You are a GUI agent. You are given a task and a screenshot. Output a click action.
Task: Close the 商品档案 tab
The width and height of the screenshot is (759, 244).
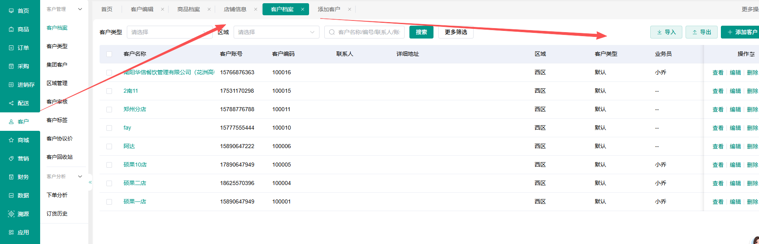tap(209, 9)
